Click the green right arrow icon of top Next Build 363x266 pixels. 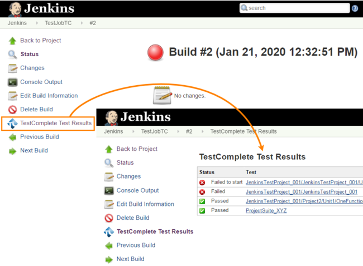[x=12, y=151]
